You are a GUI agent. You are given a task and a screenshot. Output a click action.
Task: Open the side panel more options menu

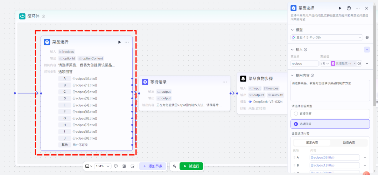tap(358, 8)
